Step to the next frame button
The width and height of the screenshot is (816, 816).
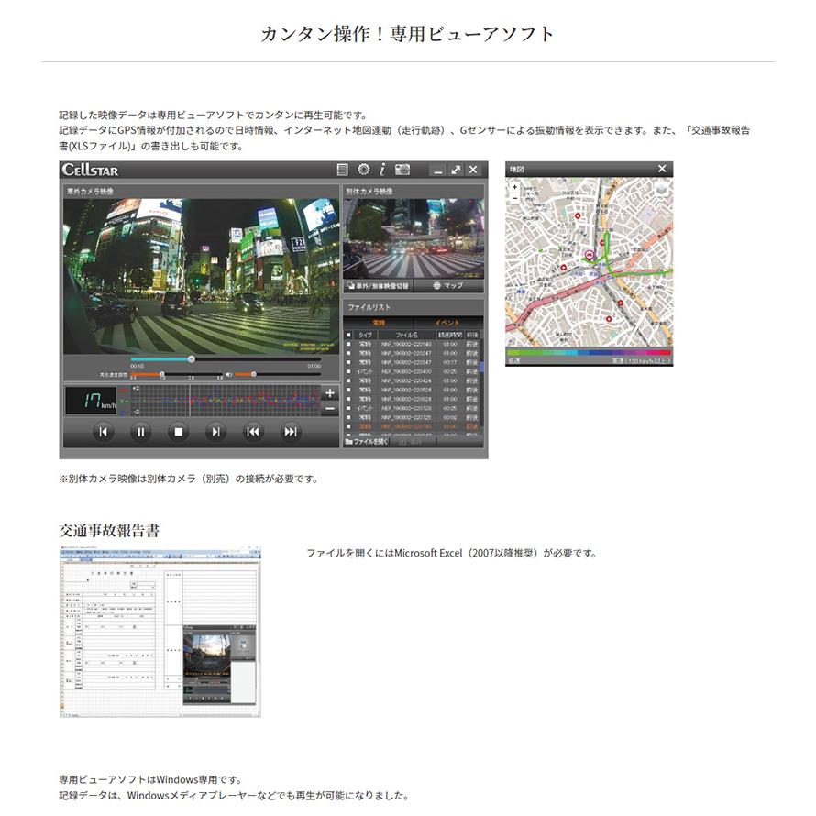(x=215, y=432)
